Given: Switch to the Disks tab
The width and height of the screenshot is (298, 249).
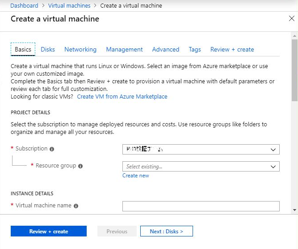Looking at the screenshot, I should (x=48, y=50).
